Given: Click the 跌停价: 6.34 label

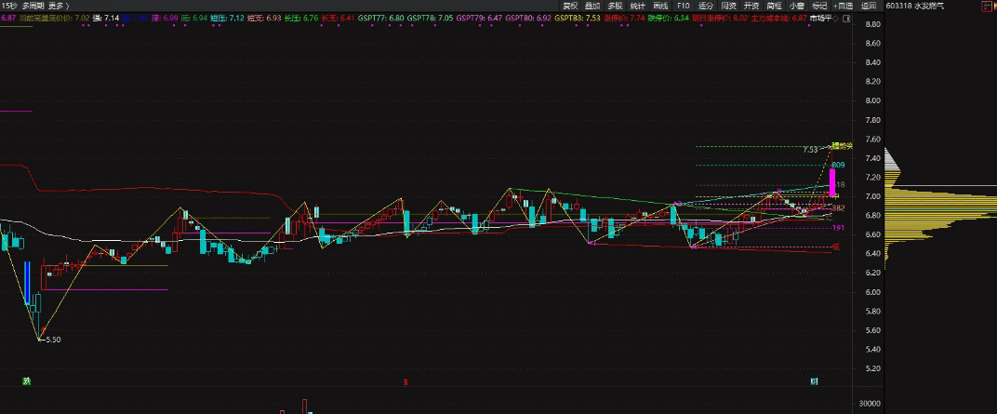Looking at the screenshot, I should click(x=669, y=18).
